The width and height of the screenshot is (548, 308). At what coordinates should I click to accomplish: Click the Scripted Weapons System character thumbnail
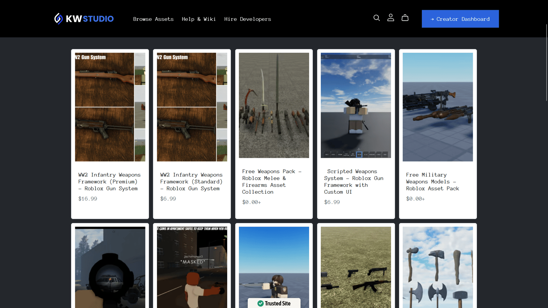point(356,105)
